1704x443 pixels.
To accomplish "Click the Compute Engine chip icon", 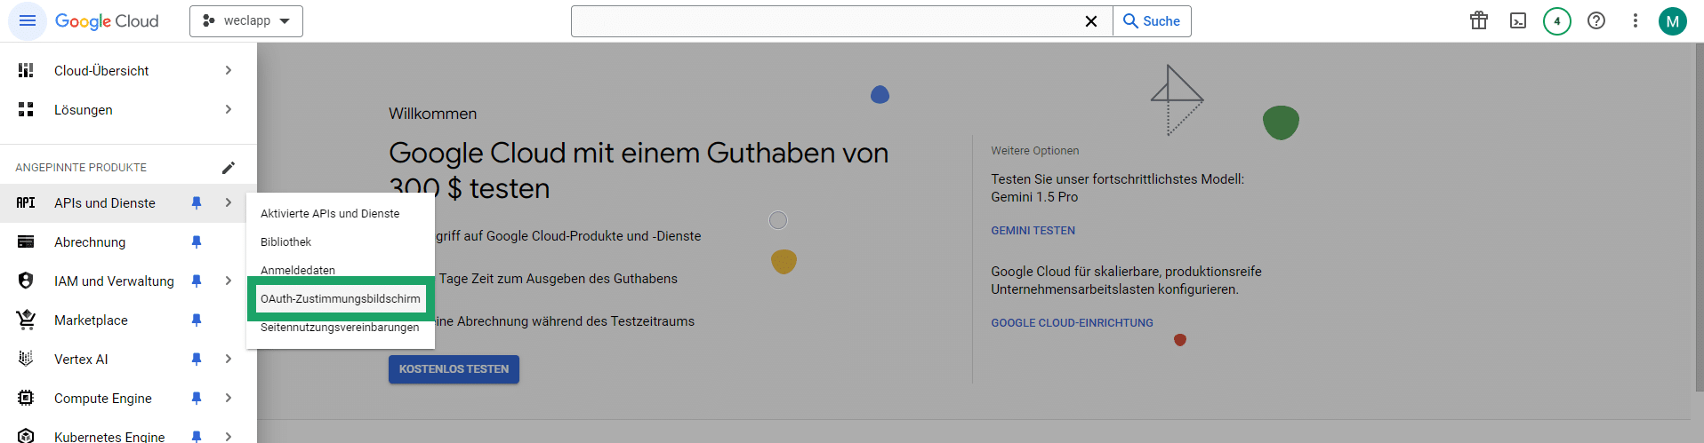I will [26, 398].
